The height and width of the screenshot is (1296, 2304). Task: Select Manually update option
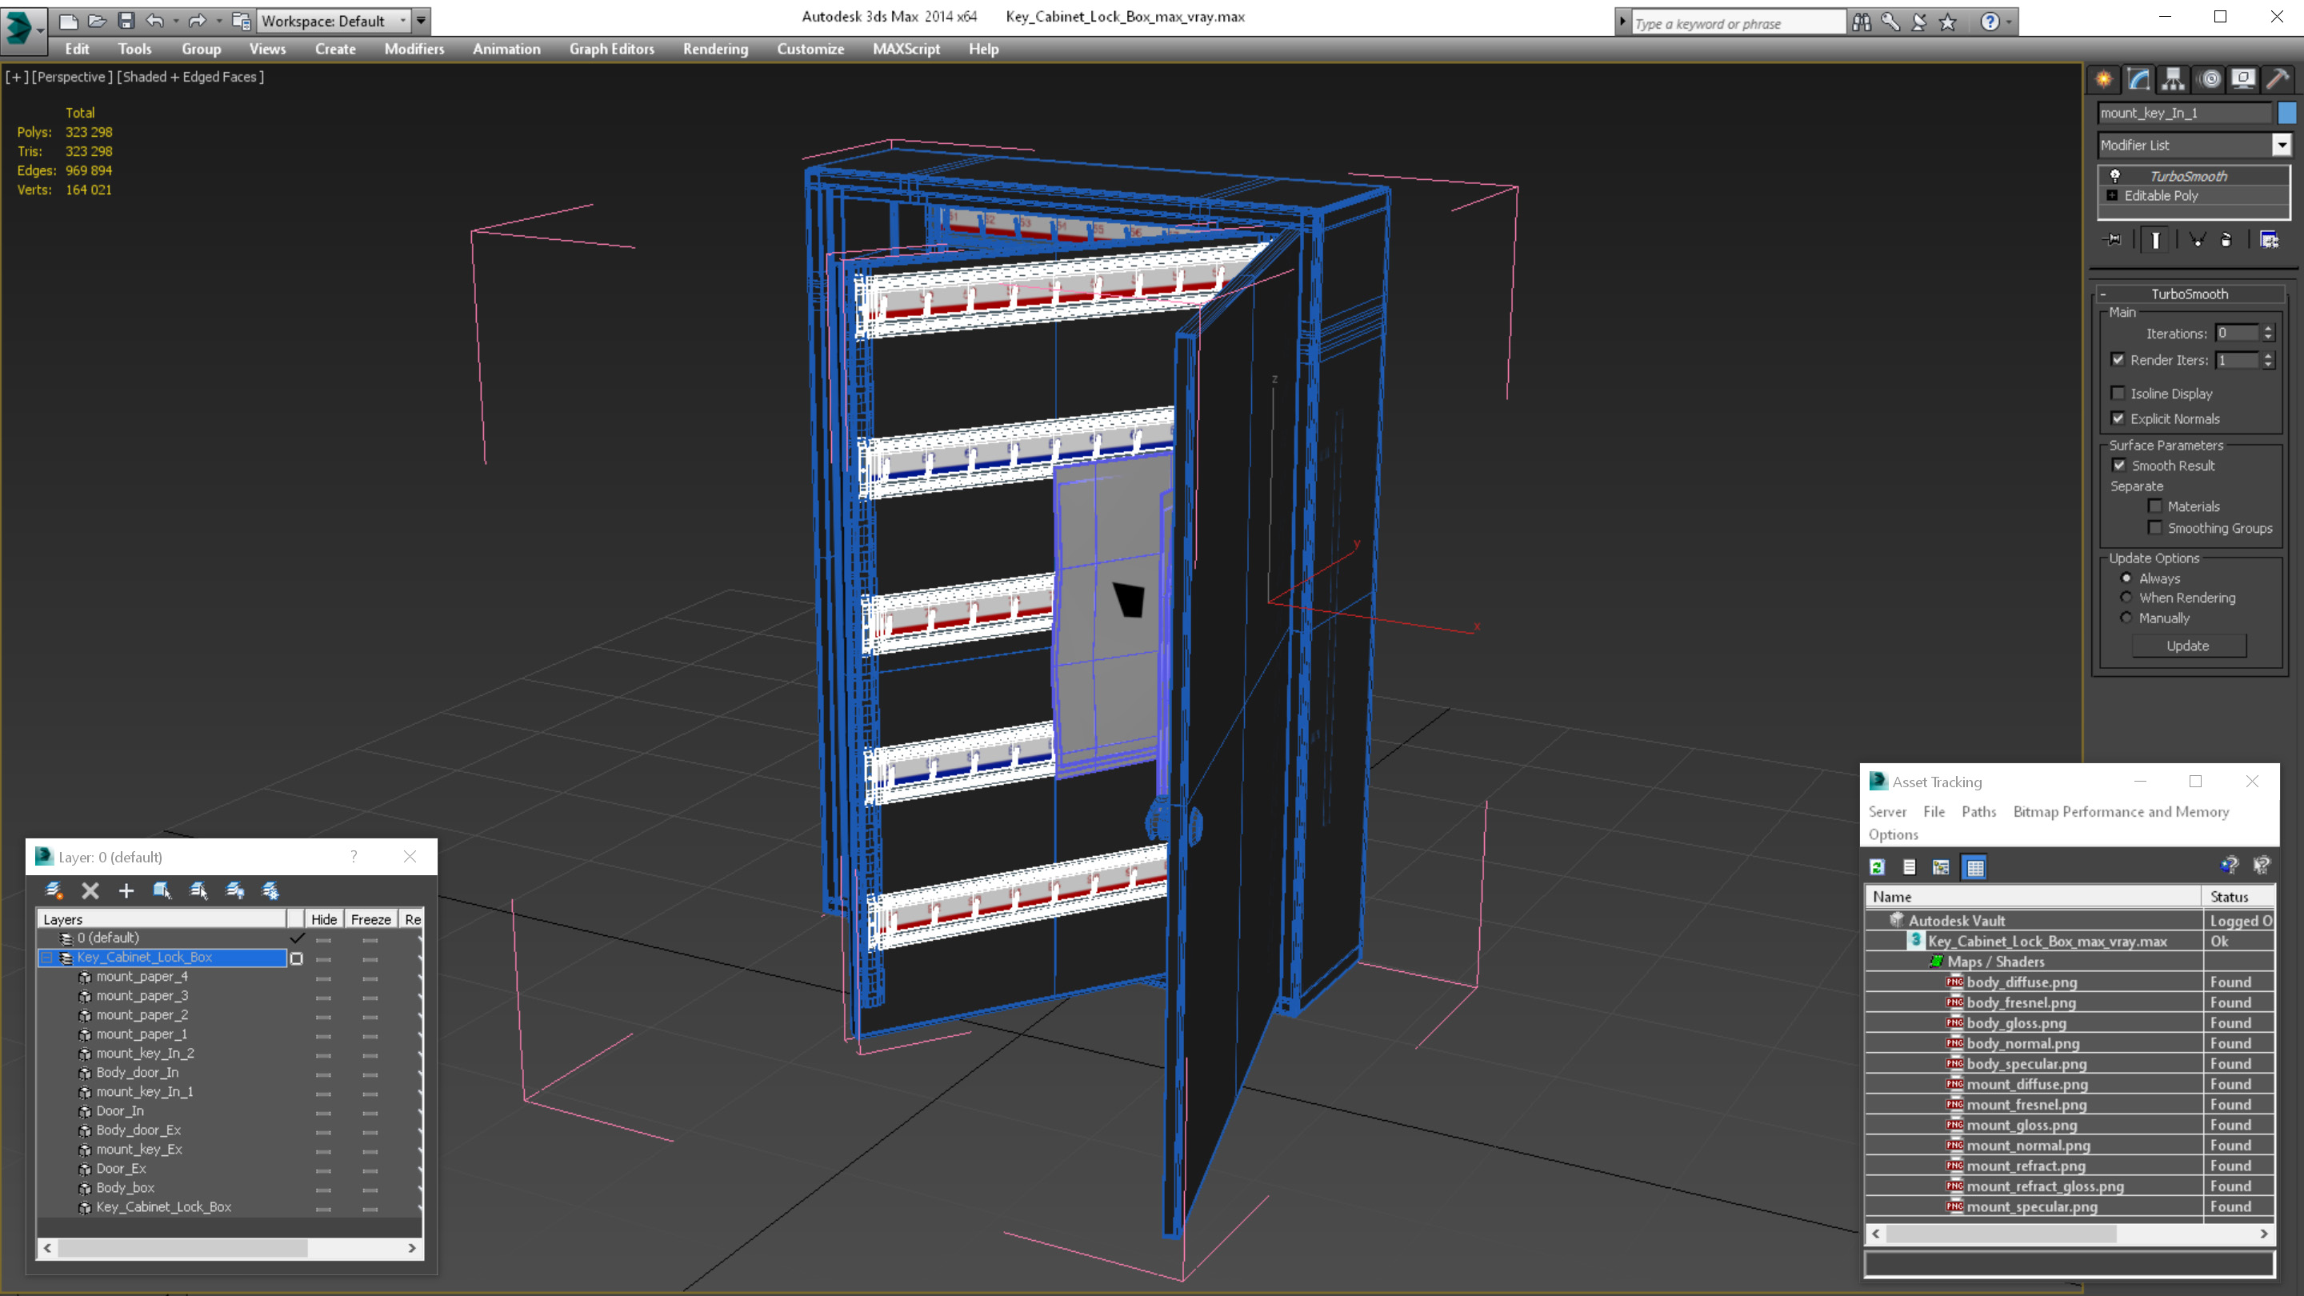point(2126,617)
